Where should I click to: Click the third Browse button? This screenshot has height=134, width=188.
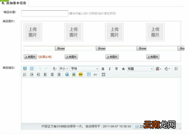142,48
